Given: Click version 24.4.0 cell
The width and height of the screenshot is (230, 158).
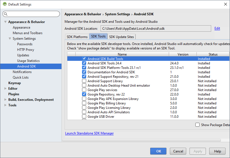Looking at the screenshot, I should (x=174, y=63).
